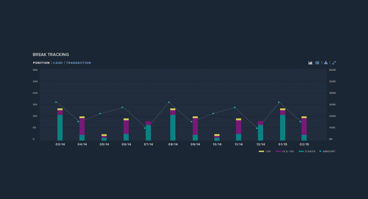Click the amount marker above 06/14

coord(123,107)
